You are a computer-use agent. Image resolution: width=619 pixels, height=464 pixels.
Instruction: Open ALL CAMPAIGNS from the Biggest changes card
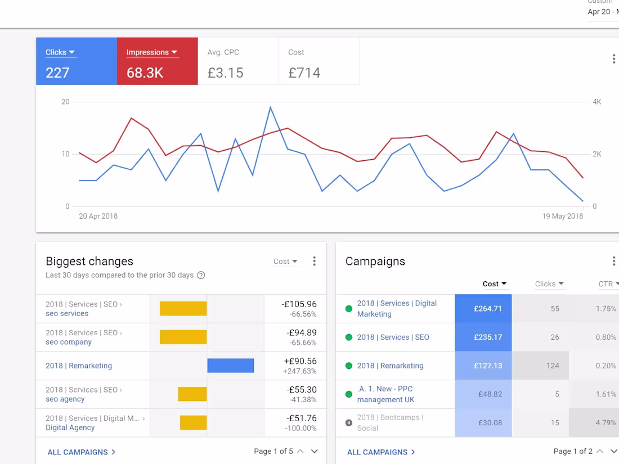(81, 452)
